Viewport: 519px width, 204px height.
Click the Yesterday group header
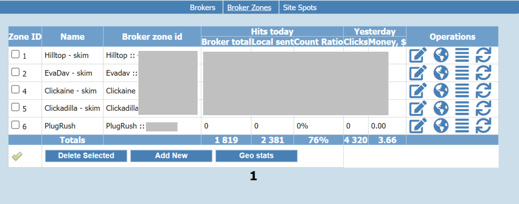tap(375, 32)
